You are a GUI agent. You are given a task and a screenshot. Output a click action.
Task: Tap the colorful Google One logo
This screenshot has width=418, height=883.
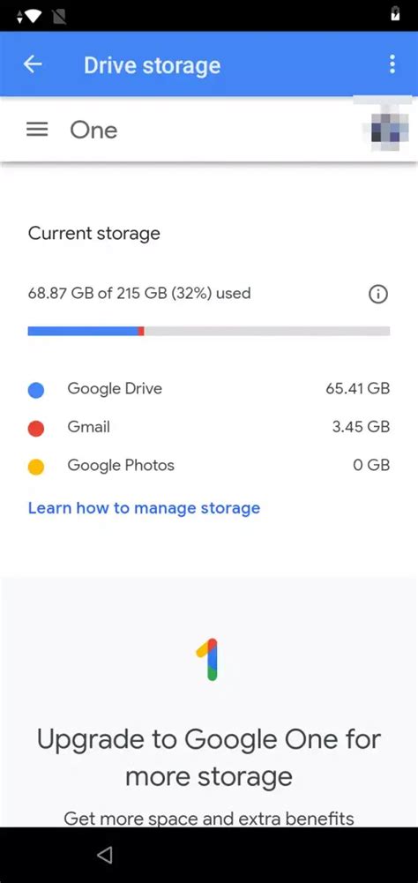coord(209,660)
